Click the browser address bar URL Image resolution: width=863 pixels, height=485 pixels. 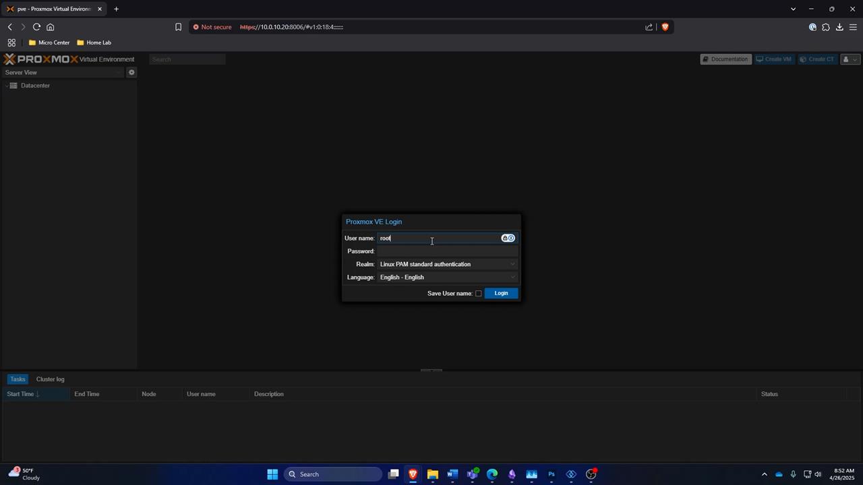(x=292, y=27)
